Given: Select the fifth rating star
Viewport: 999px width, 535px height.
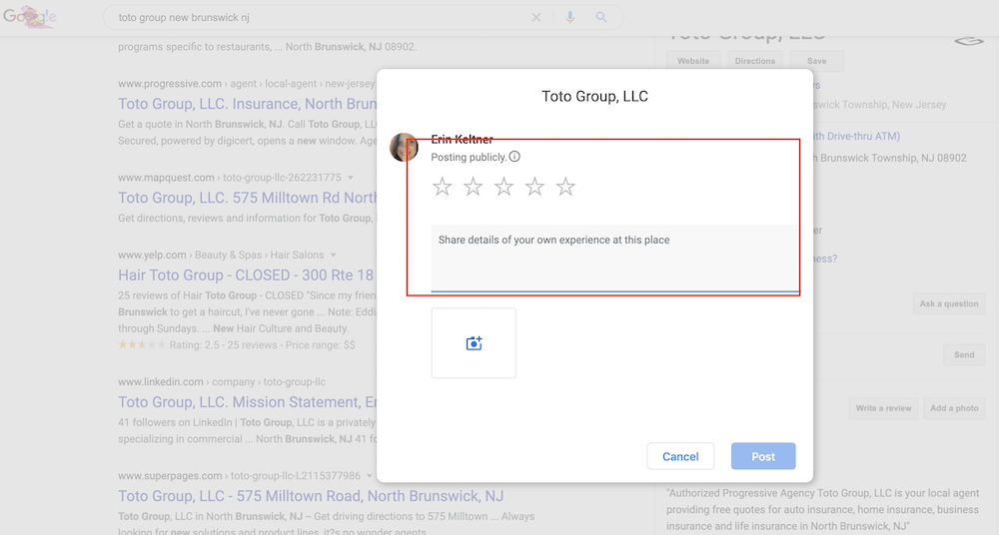Looking at the screenshot, I should (565, 187).
